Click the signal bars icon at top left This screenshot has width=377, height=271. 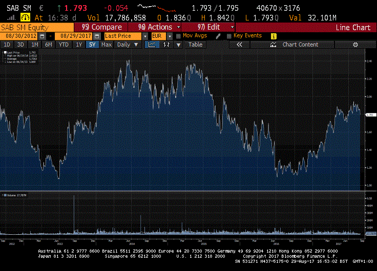[x=11, y=17]
